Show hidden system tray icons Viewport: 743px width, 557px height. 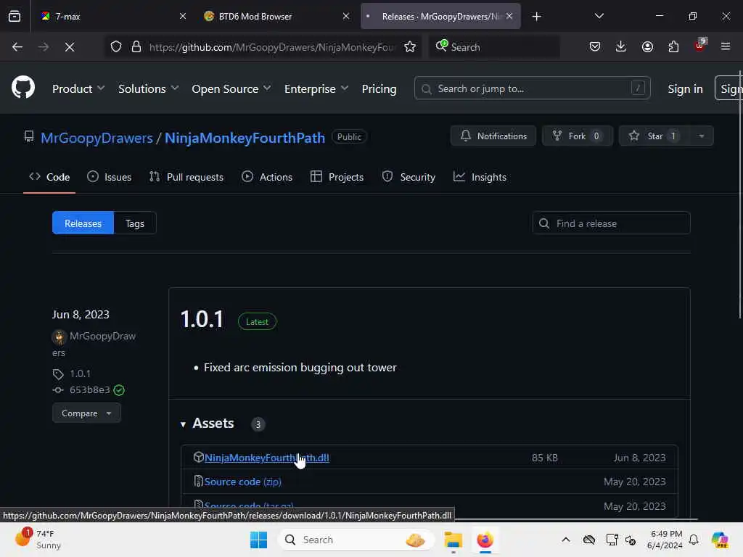click(x=566, y=540)
